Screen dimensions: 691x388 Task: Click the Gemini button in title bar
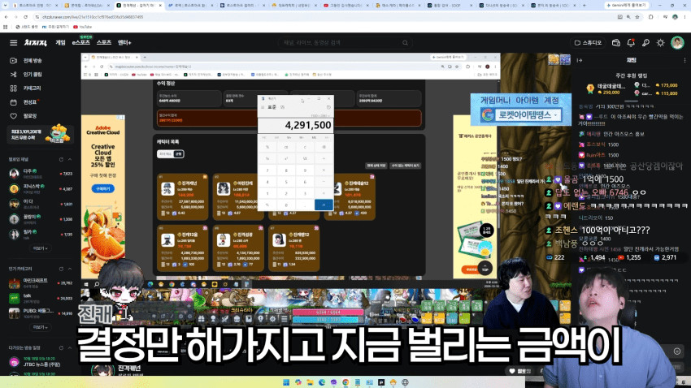pos(626,6)
